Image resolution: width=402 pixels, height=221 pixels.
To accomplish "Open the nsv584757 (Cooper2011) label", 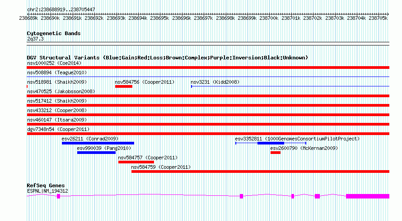I will tap(148, 158).
